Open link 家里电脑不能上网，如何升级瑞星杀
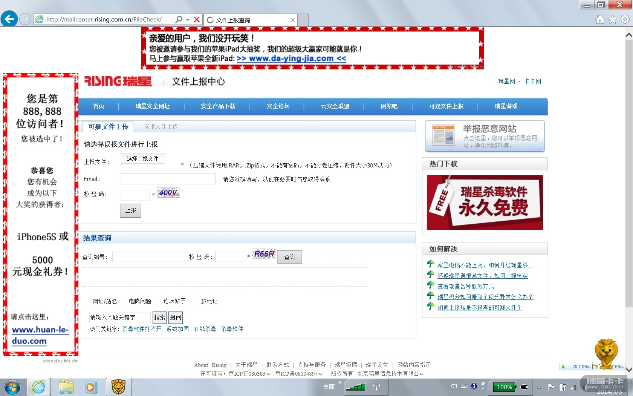This screenshot has height=396, width=633. pos(485,265)
